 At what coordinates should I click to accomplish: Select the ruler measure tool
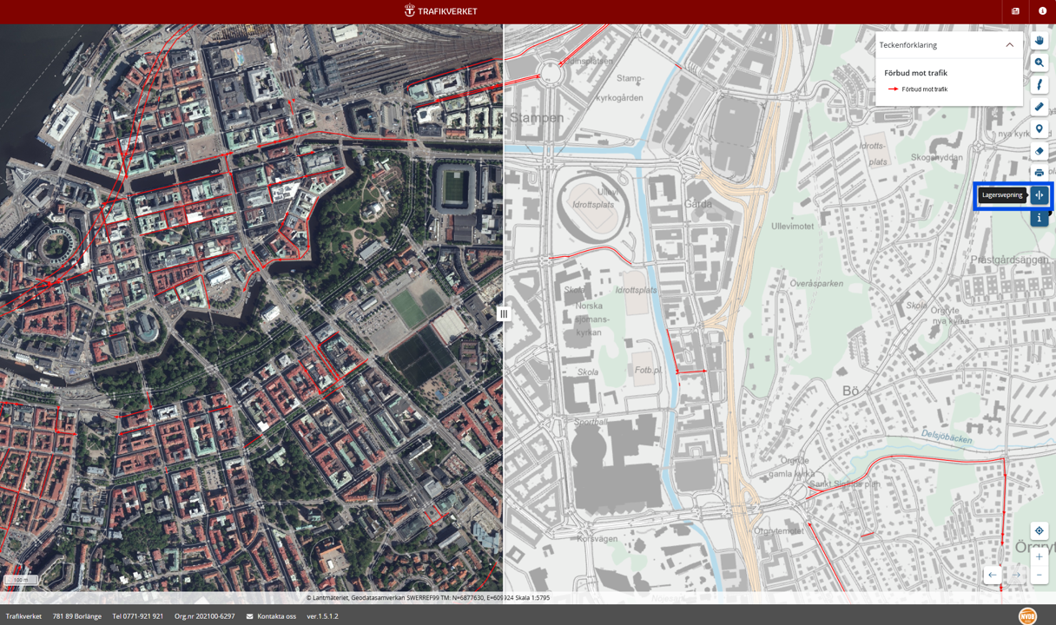(x=1039, y=107)
